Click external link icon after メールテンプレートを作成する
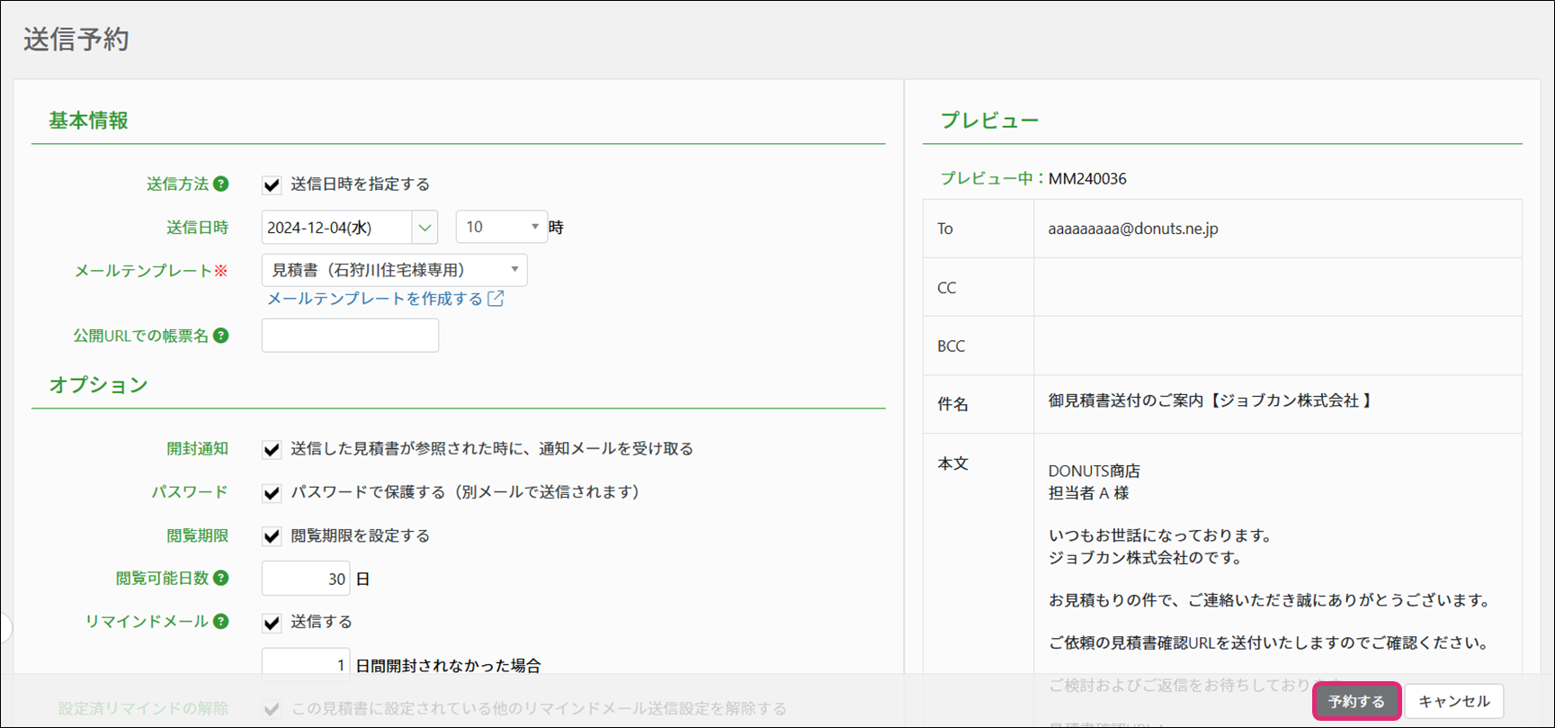This screenshot has height=728, width=1555. coord(496,299)
